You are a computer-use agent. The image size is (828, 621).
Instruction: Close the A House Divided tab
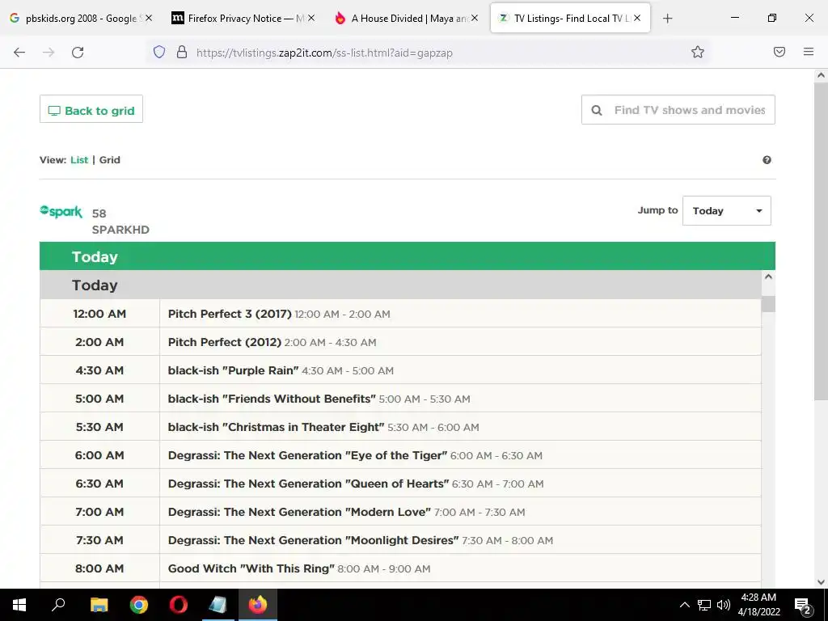point(475,18)
